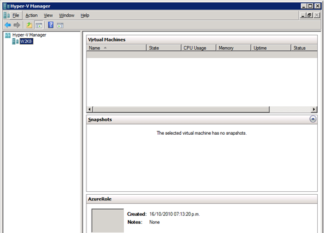Sort virtual machines by State column
The height and width of the screenshot is (233, 324).
pos(164,48)
